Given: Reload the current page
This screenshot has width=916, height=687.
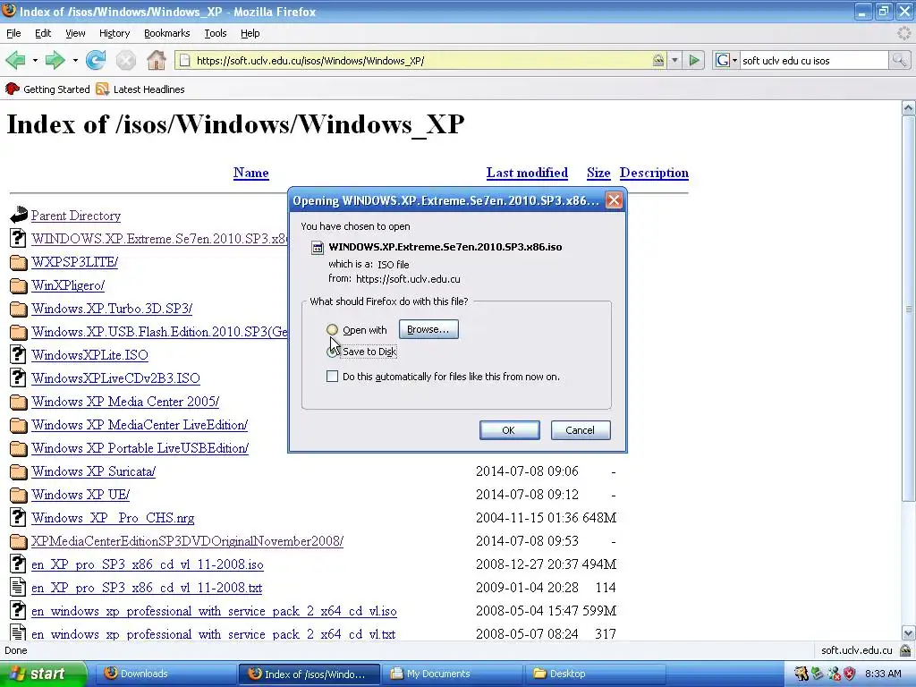Looking at the screenshot, I should (96, 60).
